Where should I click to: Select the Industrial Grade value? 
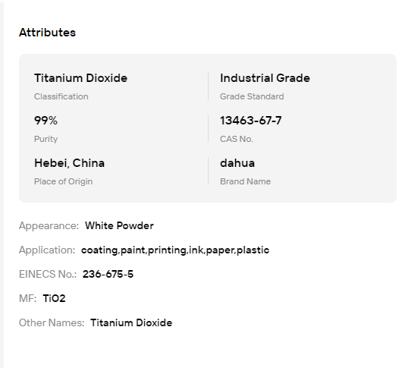(265, 78)
